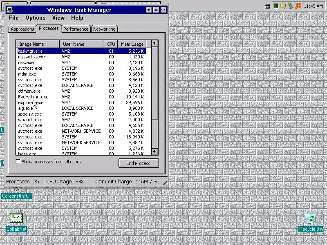The height and width of the screenshot is (245, 327).
Task: Select the mdm.exe process row
Action: click(x=81, y=74)
